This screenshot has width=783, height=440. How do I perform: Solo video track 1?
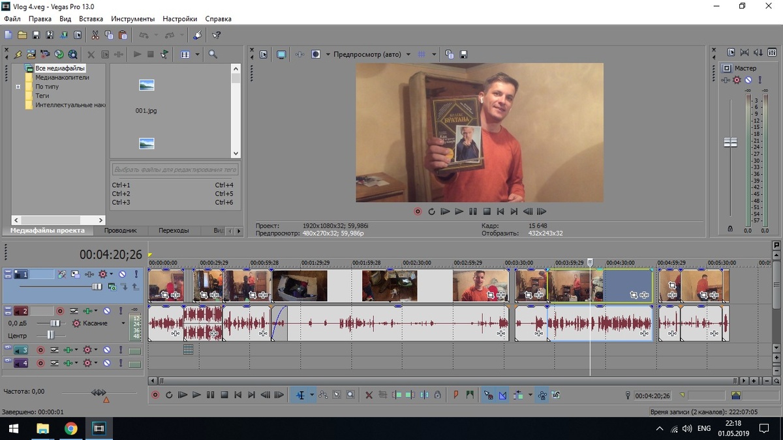(x=136, y=274)
